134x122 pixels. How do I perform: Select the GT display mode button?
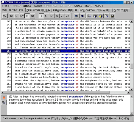(62, 16)
